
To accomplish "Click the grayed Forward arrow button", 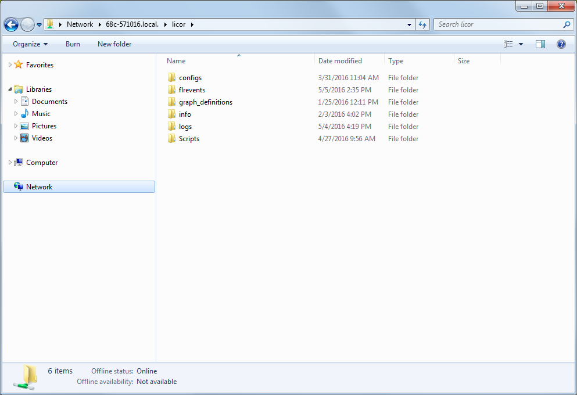I will click(x=27, y=24).
